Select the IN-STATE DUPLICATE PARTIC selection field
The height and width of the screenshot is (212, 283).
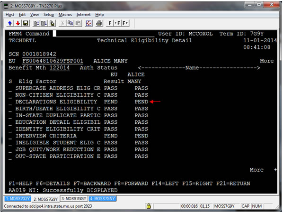10,116
